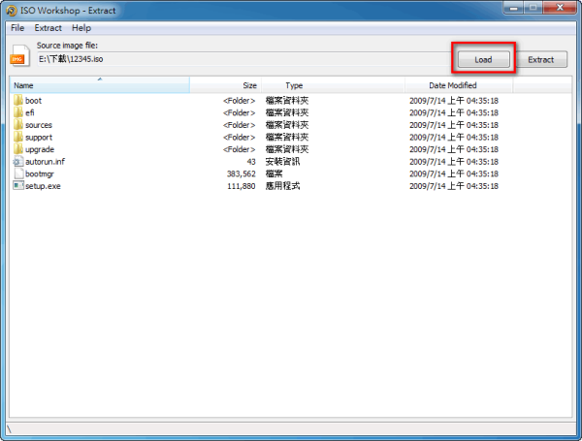Close the ISO Workshop window

coord(560,8)
